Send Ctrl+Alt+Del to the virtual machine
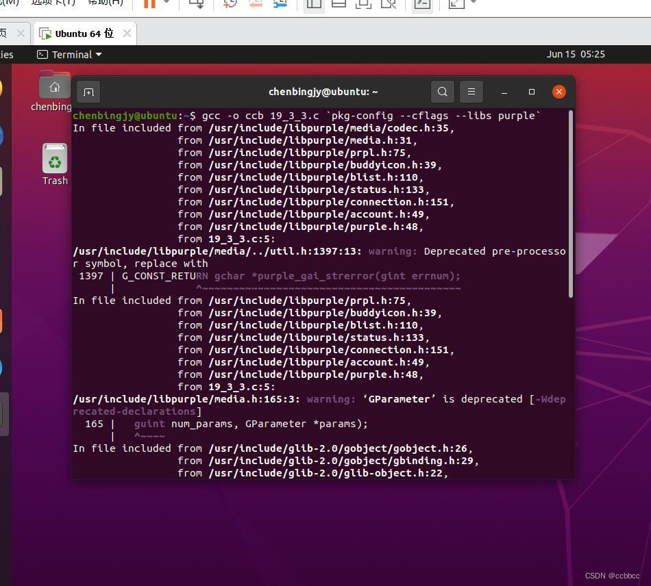This screenshot has height=586, width=651. coord(197,3)
